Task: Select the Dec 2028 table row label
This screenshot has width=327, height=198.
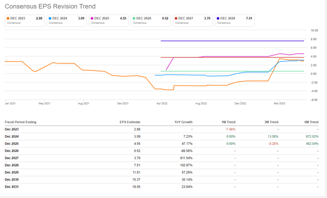Action: pos(12,165)
